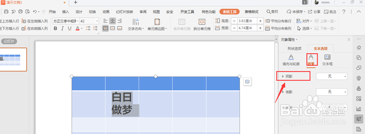
Task: Open the font color dropdown arrow
Action: tap(82, 28)
